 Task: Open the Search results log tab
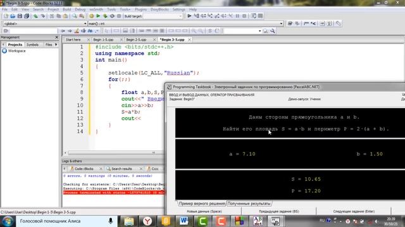point(122,169)
